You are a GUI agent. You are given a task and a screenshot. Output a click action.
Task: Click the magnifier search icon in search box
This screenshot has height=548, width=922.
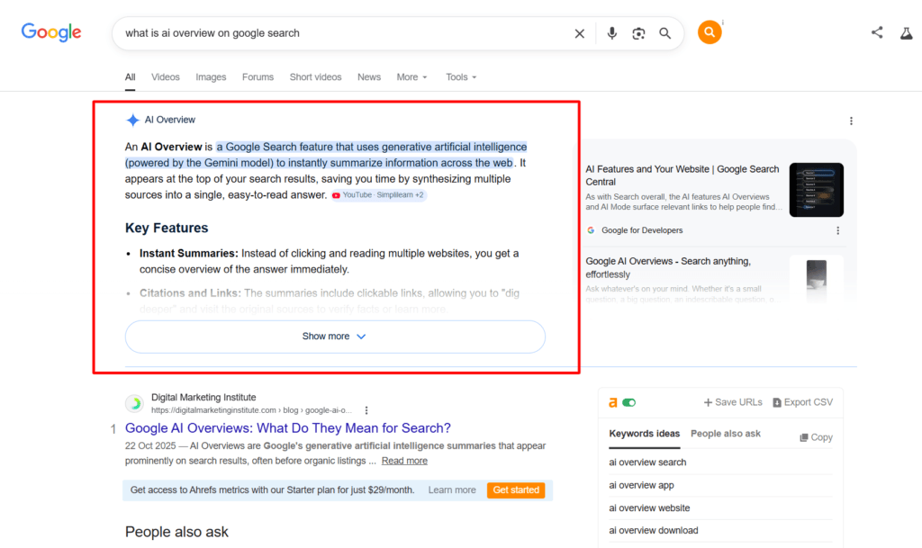tap(665, 33)
